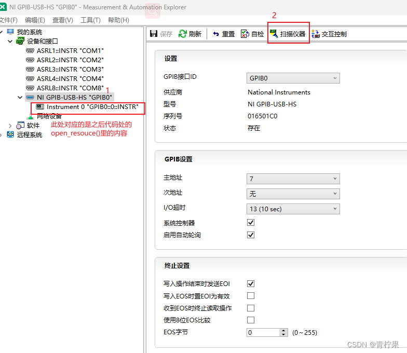
Task: Expand the Remote Systems (远程系统) node
Action: tap(1, 135)
